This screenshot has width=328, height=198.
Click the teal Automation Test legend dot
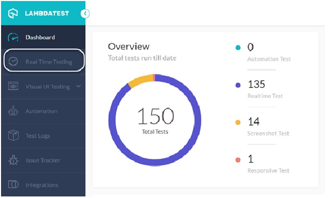click(x=238, y=48)
